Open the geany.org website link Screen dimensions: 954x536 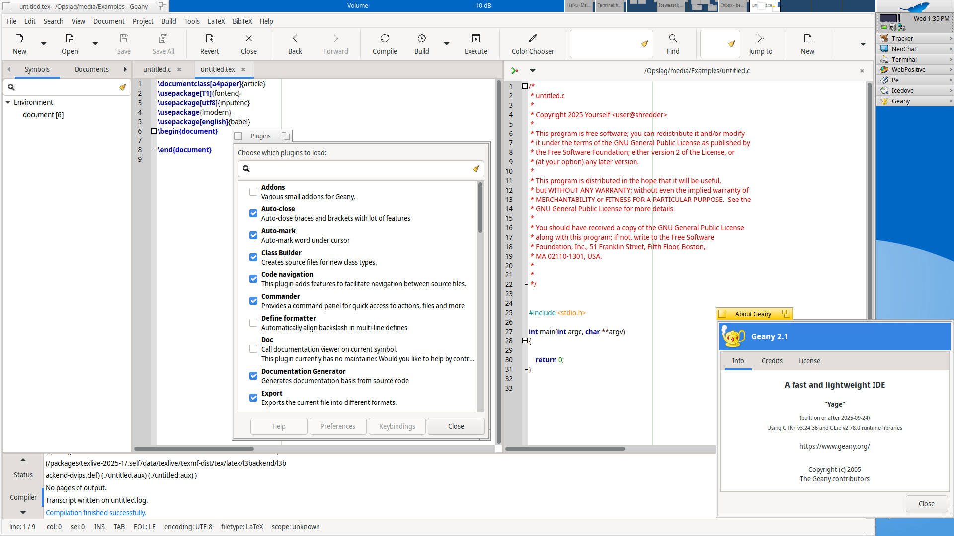[834, 446]
